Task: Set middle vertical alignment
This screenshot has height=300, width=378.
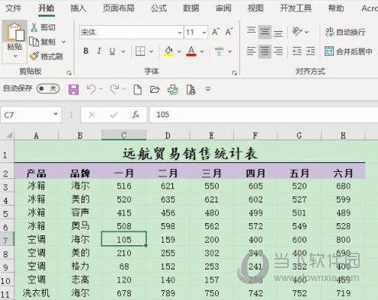Action: pyautogui.click(x=264, y=32)
